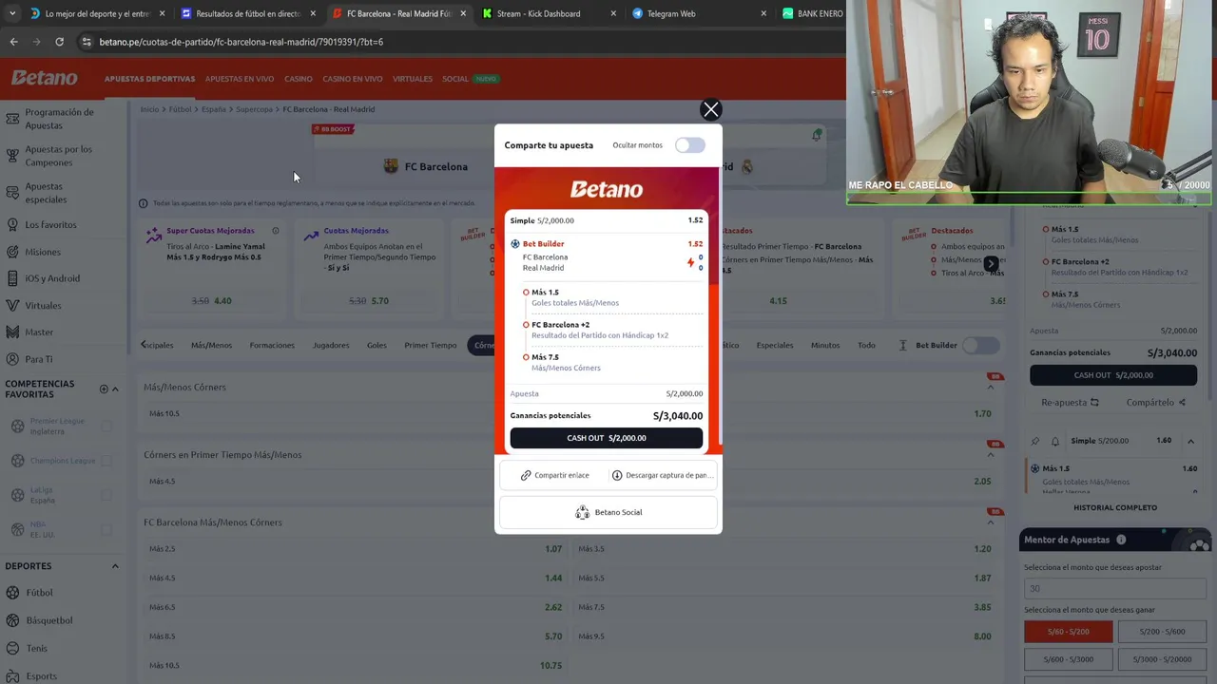
Task: Open CASINO menu item
Action: [x=299, y=79]
